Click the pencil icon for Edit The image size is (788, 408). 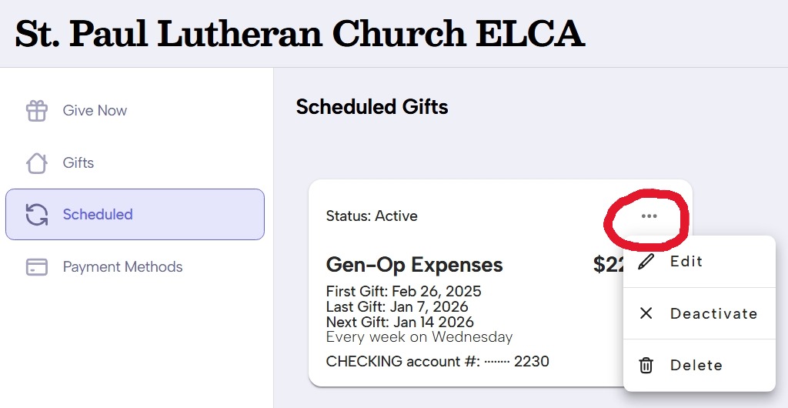[646, 262]
